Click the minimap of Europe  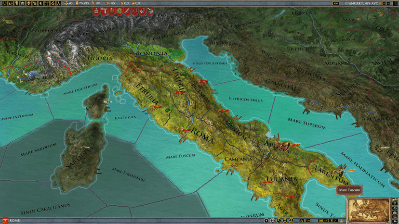[x=369, y=210]
